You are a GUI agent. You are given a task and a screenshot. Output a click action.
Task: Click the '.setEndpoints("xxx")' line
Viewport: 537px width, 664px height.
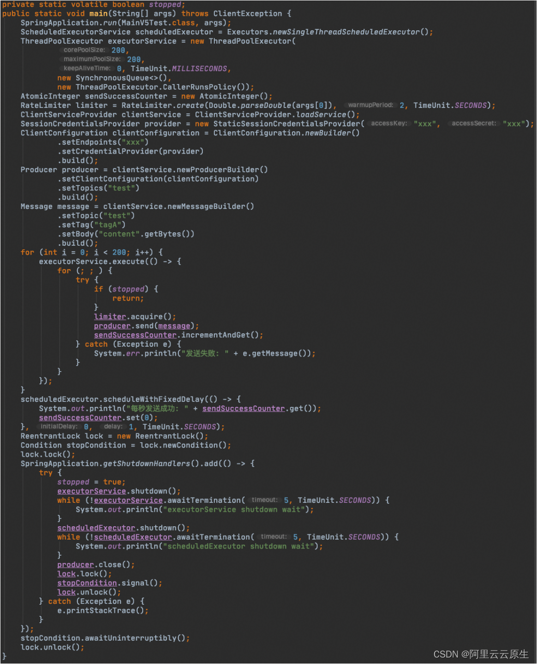tap(103, 142)
